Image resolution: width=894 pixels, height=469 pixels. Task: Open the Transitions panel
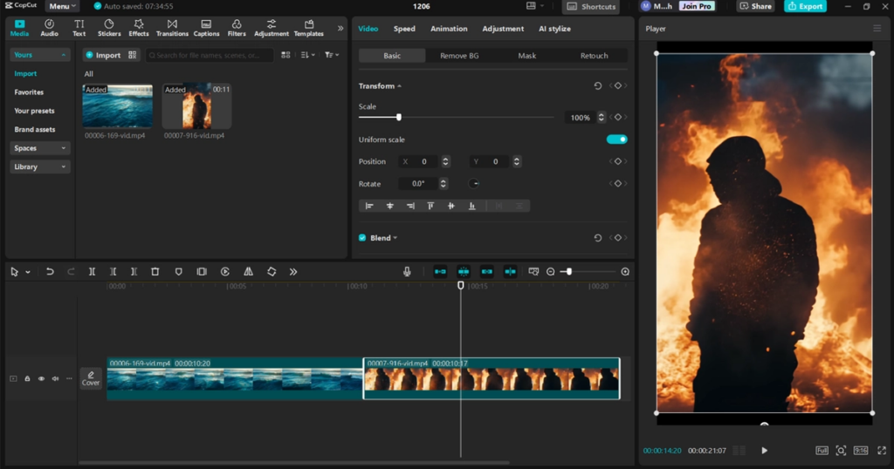[172, 28]
